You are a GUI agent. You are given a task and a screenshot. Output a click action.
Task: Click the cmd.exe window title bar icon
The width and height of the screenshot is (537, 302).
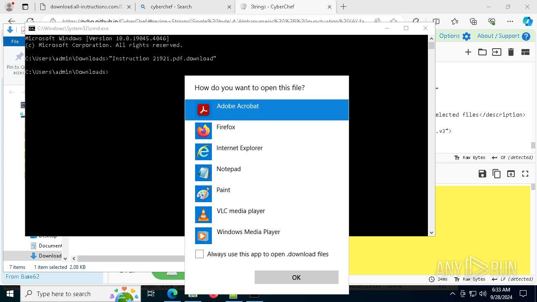tap(31, 29)
